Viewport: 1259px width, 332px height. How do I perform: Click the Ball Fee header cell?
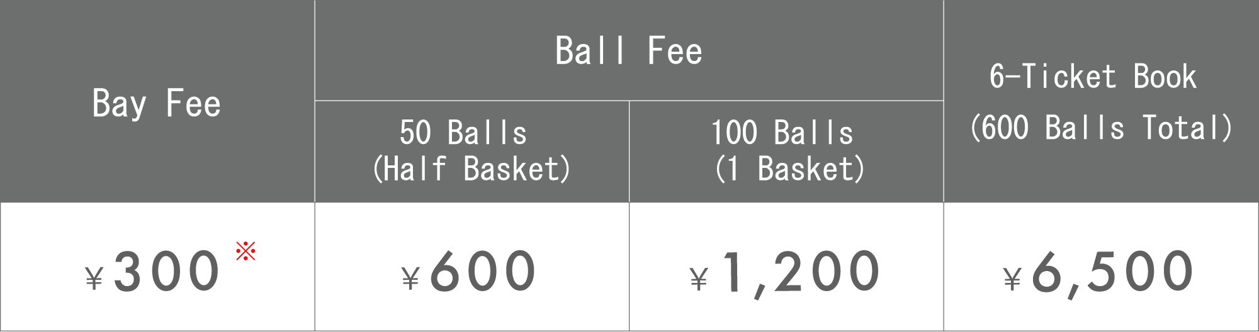coord(628,51)
